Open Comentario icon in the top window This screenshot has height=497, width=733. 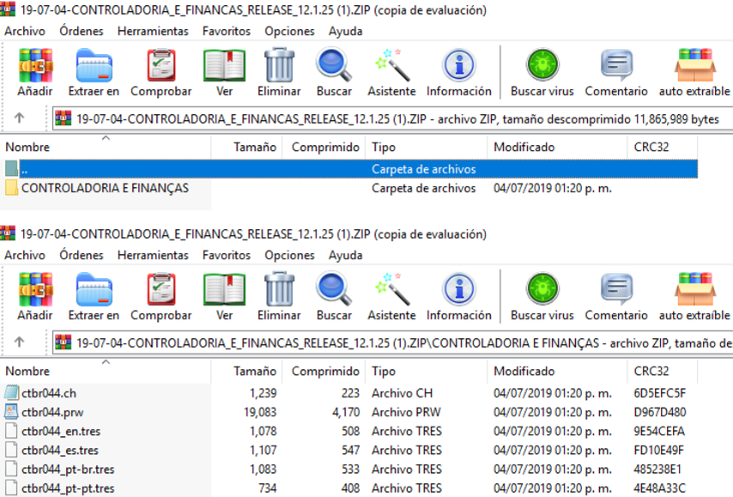(x=616, y=66)
